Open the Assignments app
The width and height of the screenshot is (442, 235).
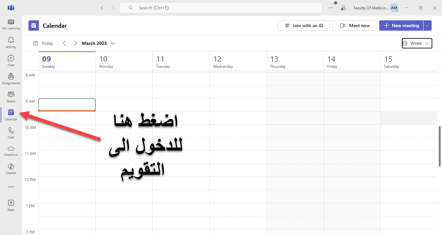coord(11,78)
